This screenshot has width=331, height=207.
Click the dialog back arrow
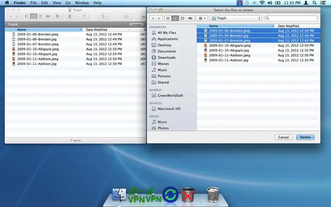coord(153,18)
